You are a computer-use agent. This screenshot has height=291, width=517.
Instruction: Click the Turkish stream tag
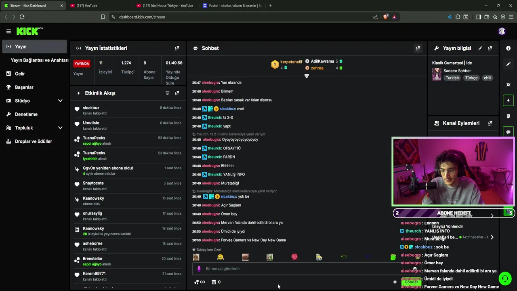452,78
